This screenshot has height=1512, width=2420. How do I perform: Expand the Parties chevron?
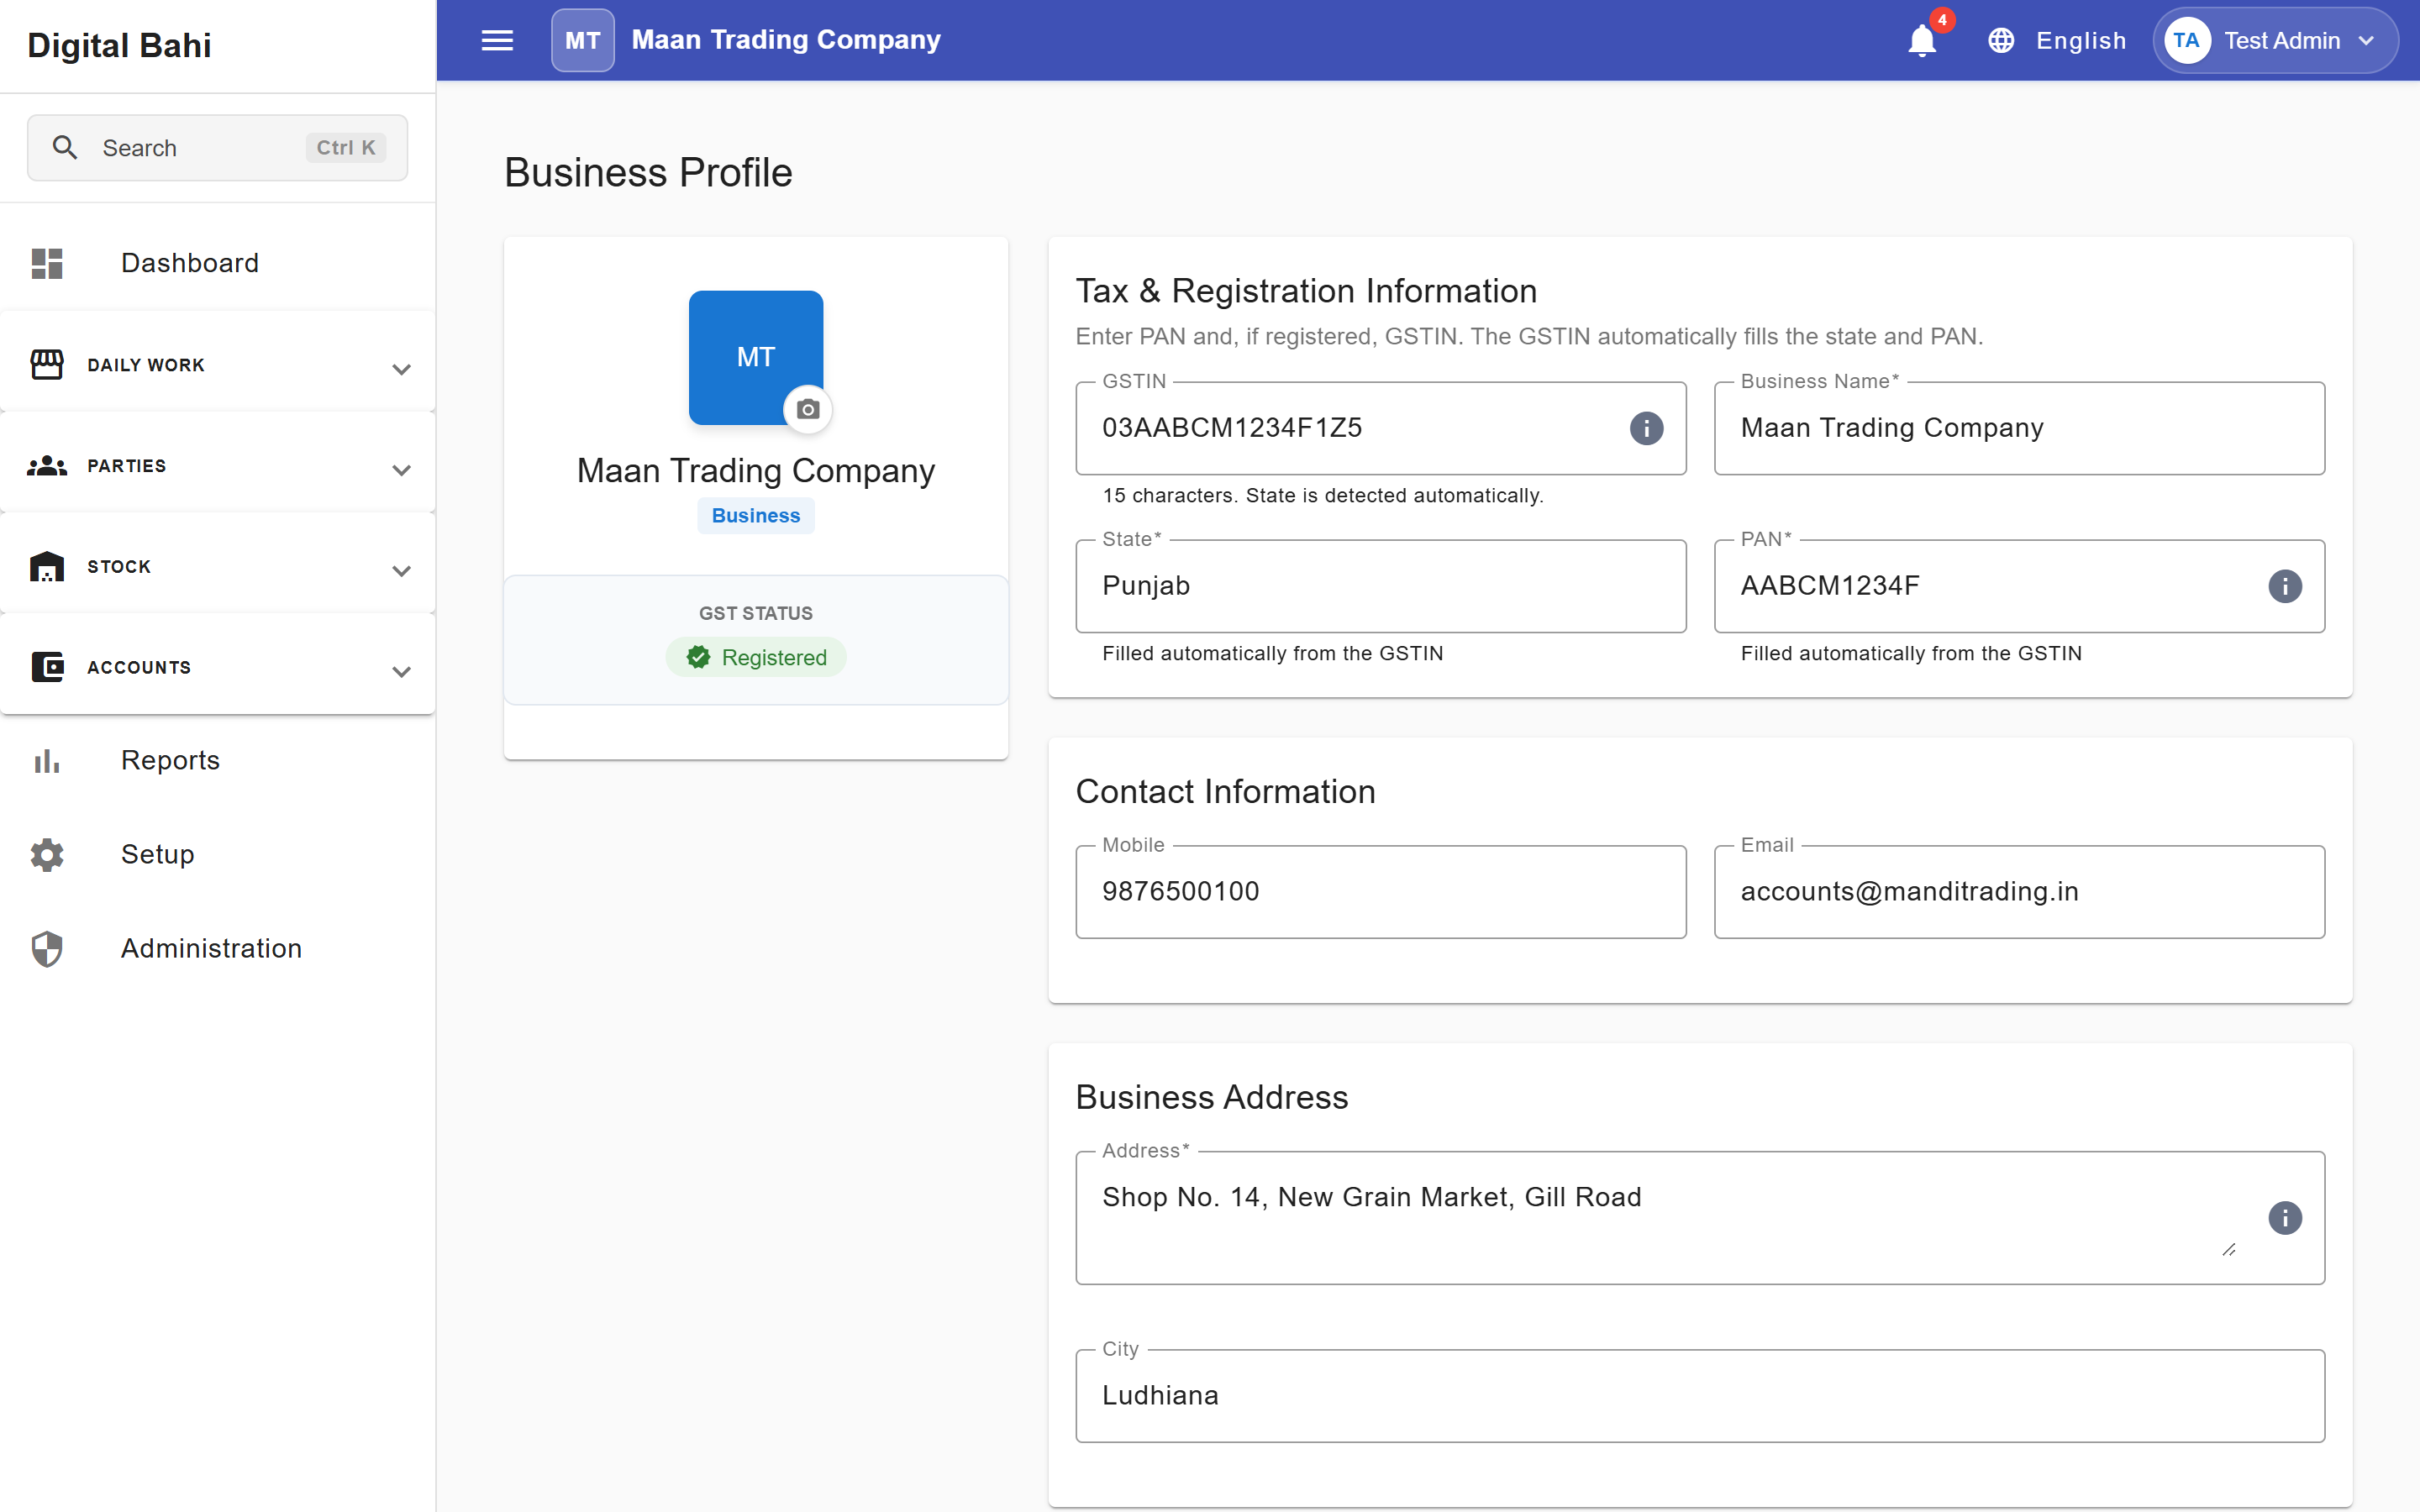click(401, 470)
